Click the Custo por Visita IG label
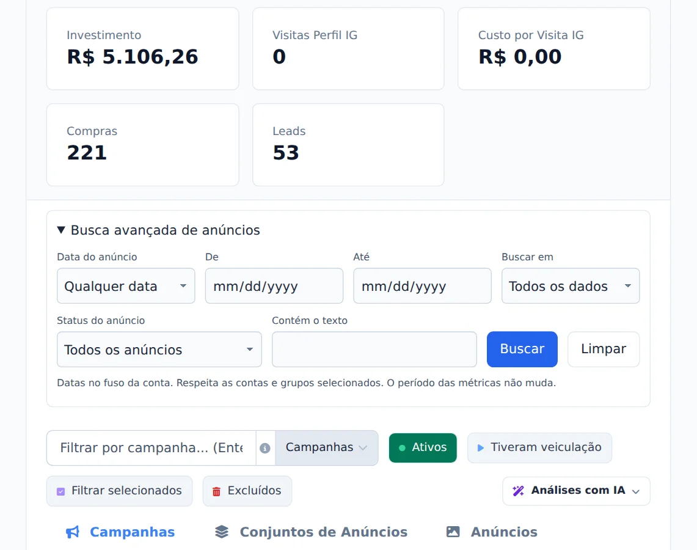The width and height of the screenshot is (697, 550). (531, 35)
